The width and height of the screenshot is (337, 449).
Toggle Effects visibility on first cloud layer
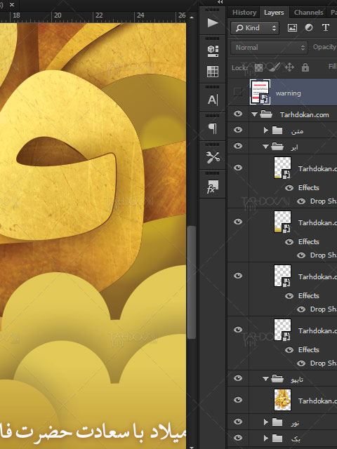[289, 188]
